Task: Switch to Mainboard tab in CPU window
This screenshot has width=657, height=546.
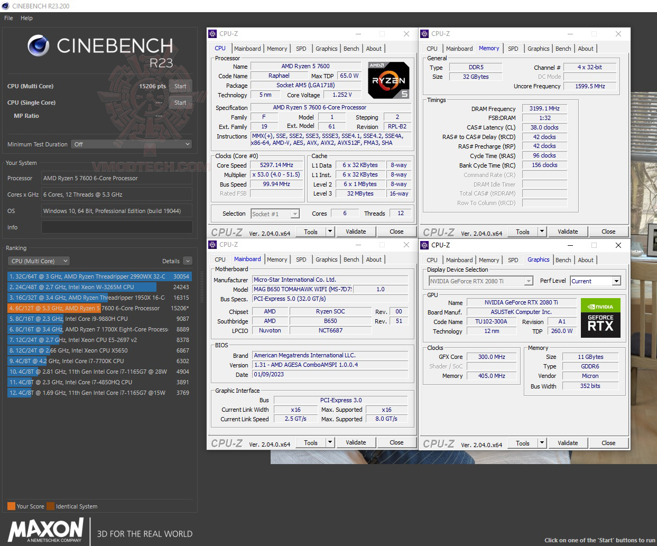Action: pos(247,49)
